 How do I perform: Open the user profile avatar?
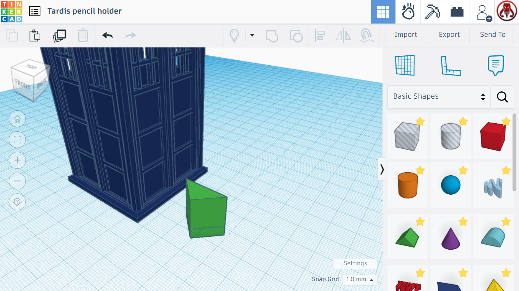pyautogui.click(x=507, y=11)
